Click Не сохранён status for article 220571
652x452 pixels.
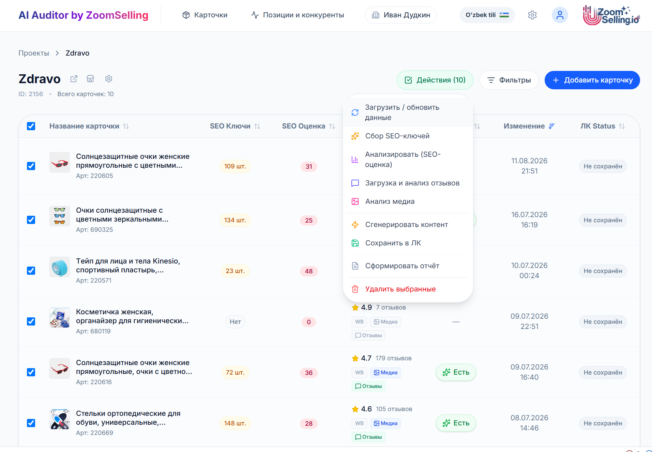coord(603,271)
